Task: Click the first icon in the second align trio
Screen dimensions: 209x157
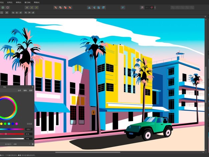Action: coord(26,13)
